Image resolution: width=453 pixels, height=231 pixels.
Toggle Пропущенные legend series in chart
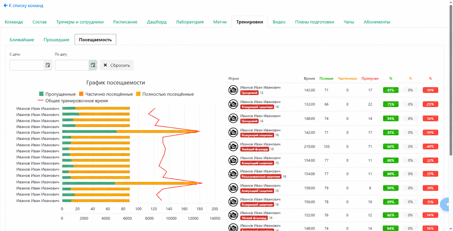pyautogui.click(x=58, y=94)
